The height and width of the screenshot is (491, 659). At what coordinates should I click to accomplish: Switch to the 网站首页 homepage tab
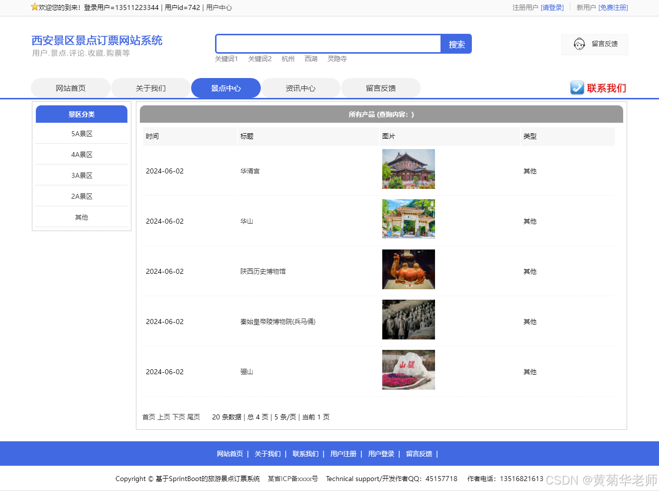70,87
